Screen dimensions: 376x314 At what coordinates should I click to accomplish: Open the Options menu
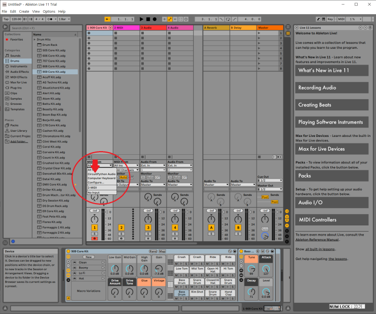tap(49, 11)
